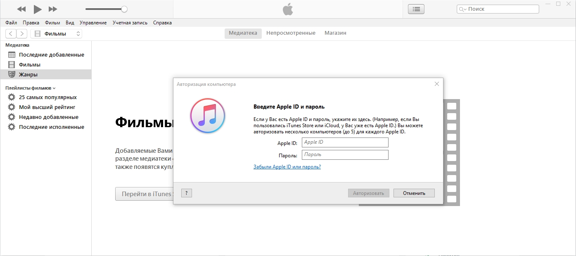The image size is (576, 256).
Task: Click the Авторизовать button
Action: tap(368, 193)
